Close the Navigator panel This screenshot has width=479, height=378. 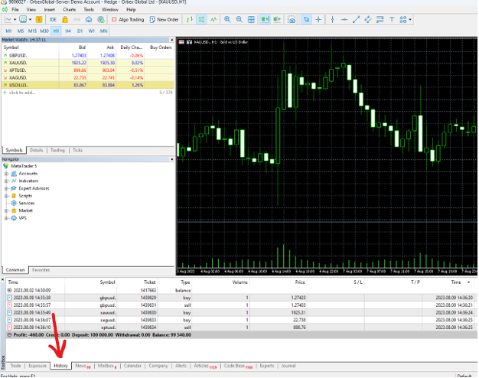[172, 159]
